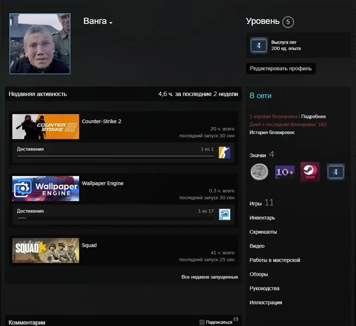Click the Значки badges heading link
Image resolution: width=356 pixels, height=326 pixels.
pos(258,155)
